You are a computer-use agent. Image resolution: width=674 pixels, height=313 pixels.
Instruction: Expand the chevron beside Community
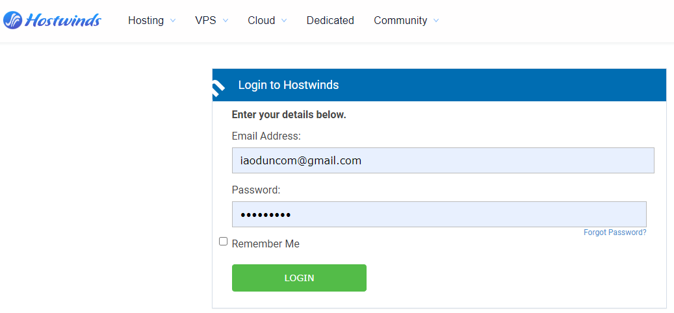click(436, 21)
